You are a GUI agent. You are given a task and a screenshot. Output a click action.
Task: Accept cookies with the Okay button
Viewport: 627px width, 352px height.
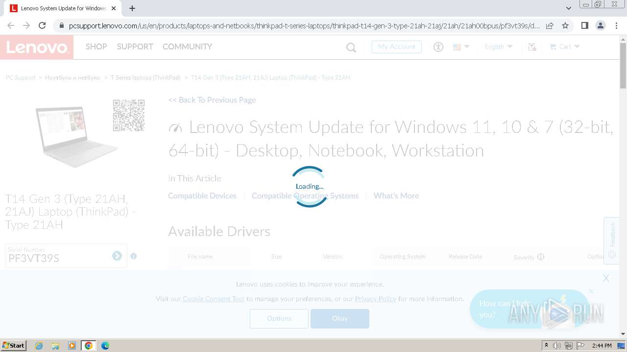340,318
